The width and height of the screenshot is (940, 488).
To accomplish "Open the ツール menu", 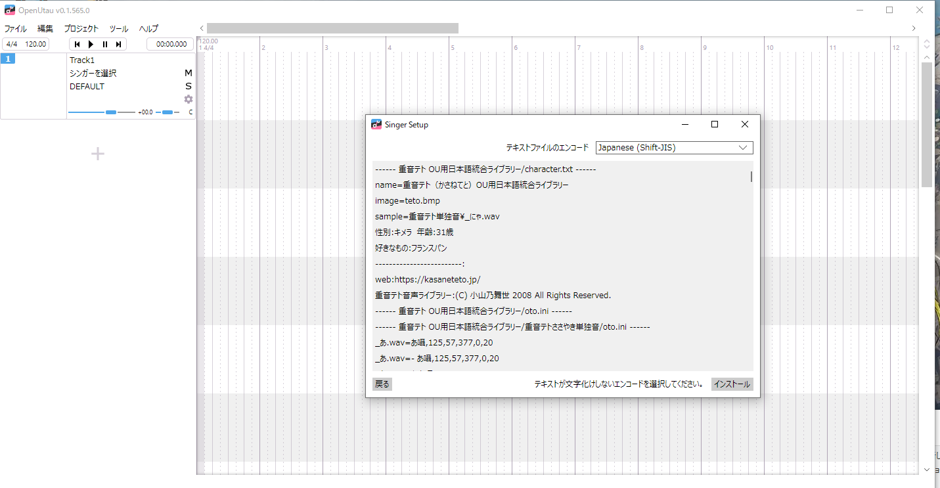I will [x=119, y=29].
